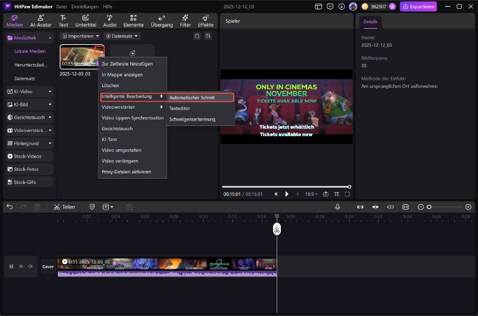478x316 pixels.
Task: Switch to the Audio tool tab
Action: (109, 21)
